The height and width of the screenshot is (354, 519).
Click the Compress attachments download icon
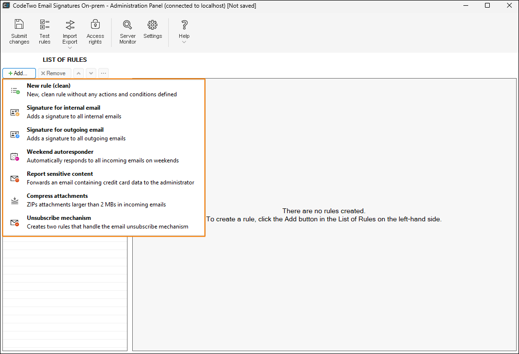[x=15, y=200]
